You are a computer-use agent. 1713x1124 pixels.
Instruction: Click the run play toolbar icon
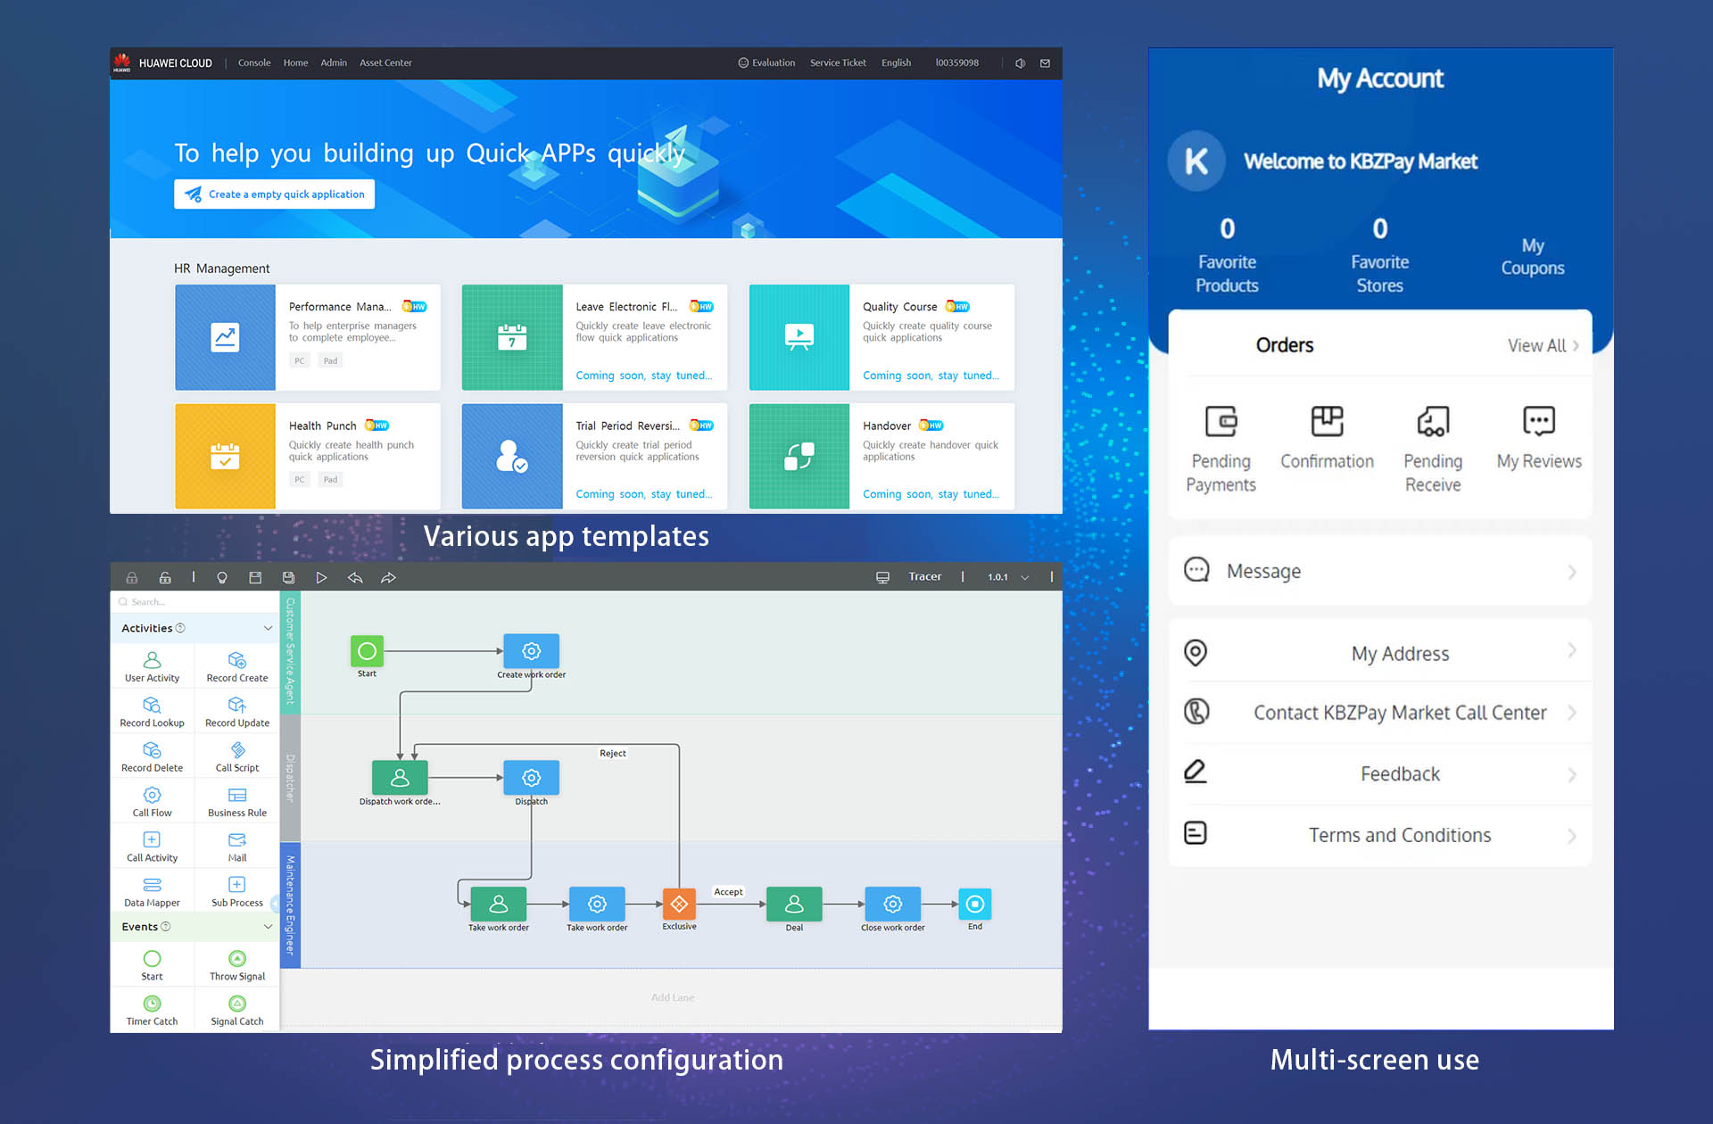[x=321, y=578]
